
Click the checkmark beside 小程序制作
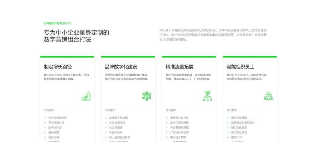(x=106, y=132)
